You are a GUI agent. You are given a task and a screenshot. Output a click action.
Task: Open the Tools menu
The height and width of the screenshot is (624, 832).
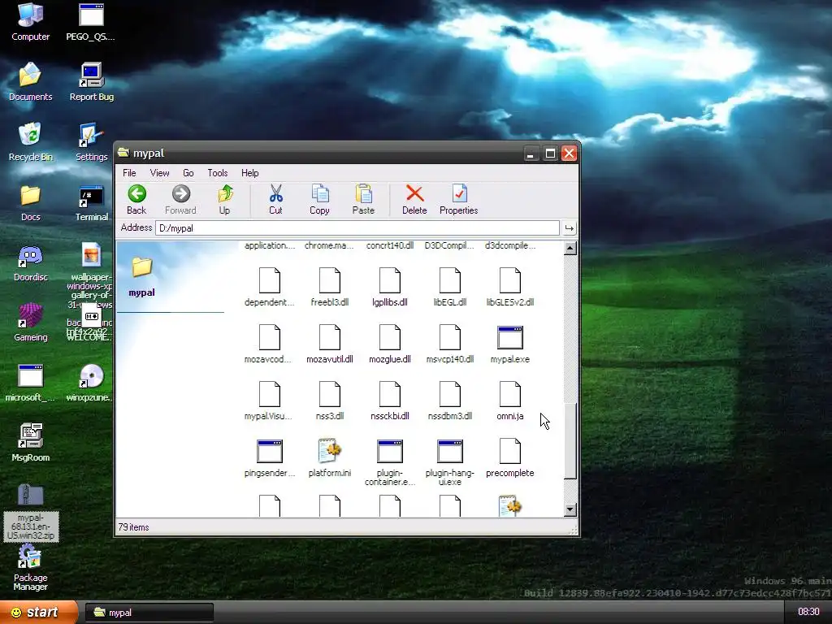click(x=218, y=173)
